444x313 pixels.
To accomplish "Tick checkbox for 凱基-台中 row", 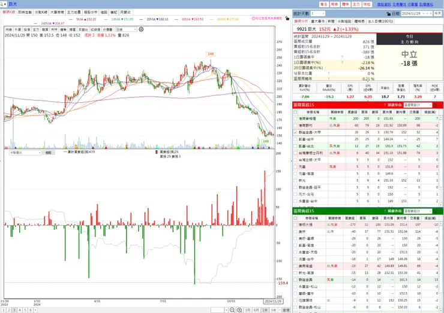I will [x=295, y=139].
